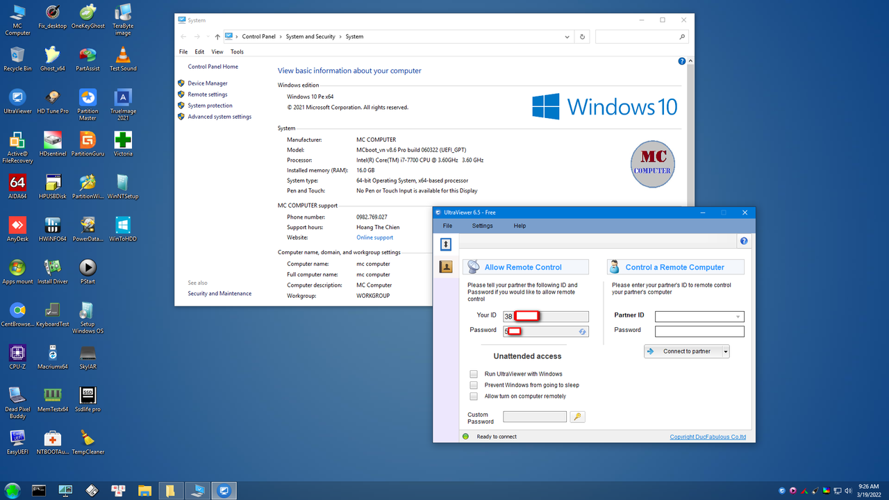The image size is (889, 500).
Task: Select the AnyDesk desktop icon
Action: [x=17, y=229]
